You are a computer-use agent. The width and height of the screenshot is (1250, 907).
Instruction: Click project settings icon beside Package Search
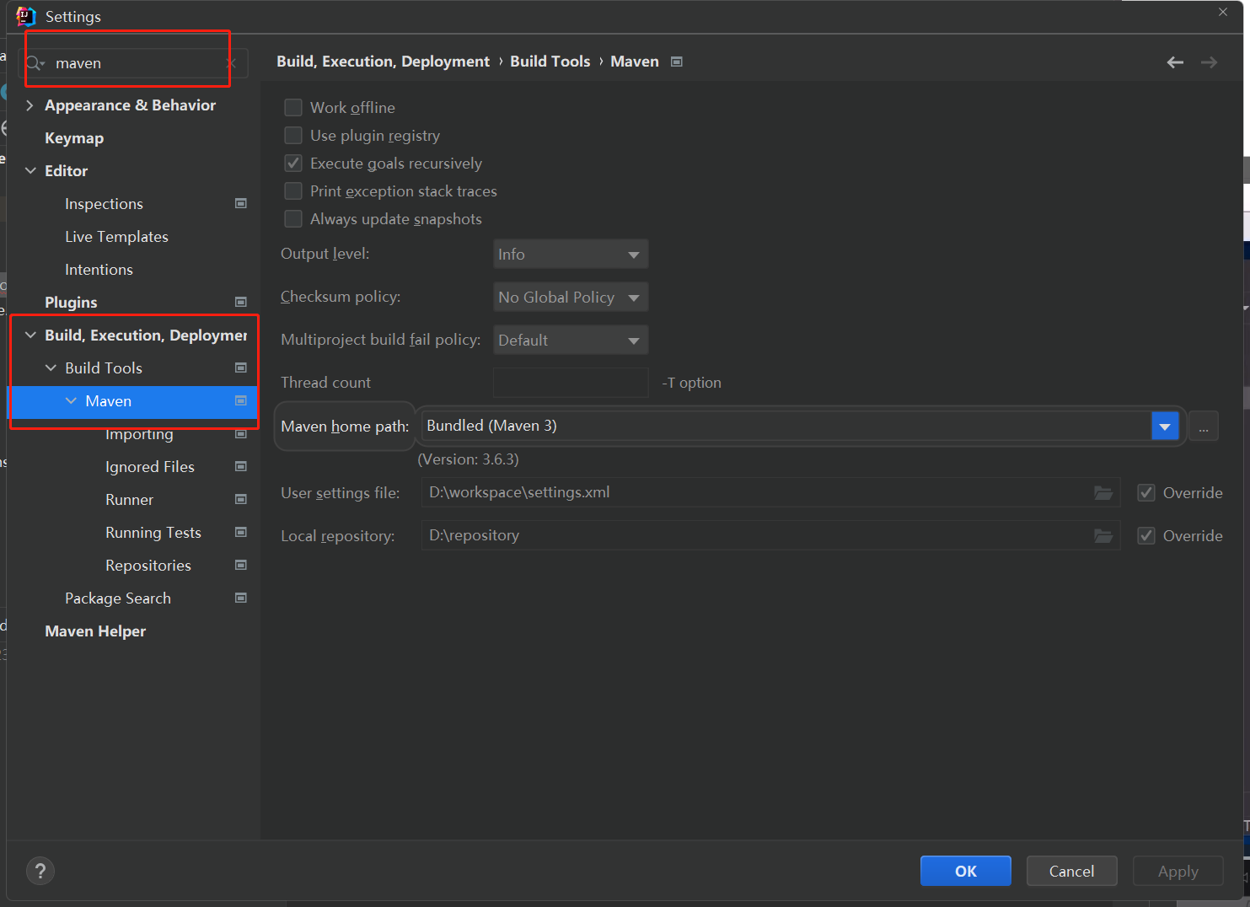[241, 598]
